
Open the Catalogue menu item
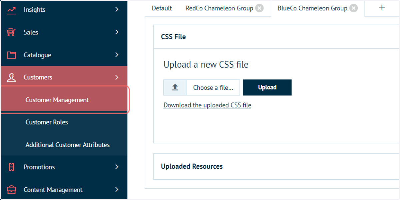click(x=64, y=55)
